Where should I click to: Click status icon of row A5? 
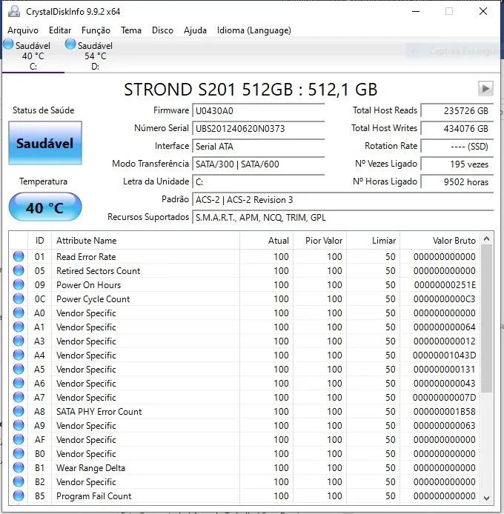point(19,369)
